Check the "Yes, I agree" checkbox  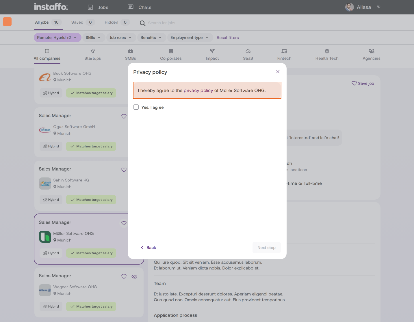[x=136, y=107]
